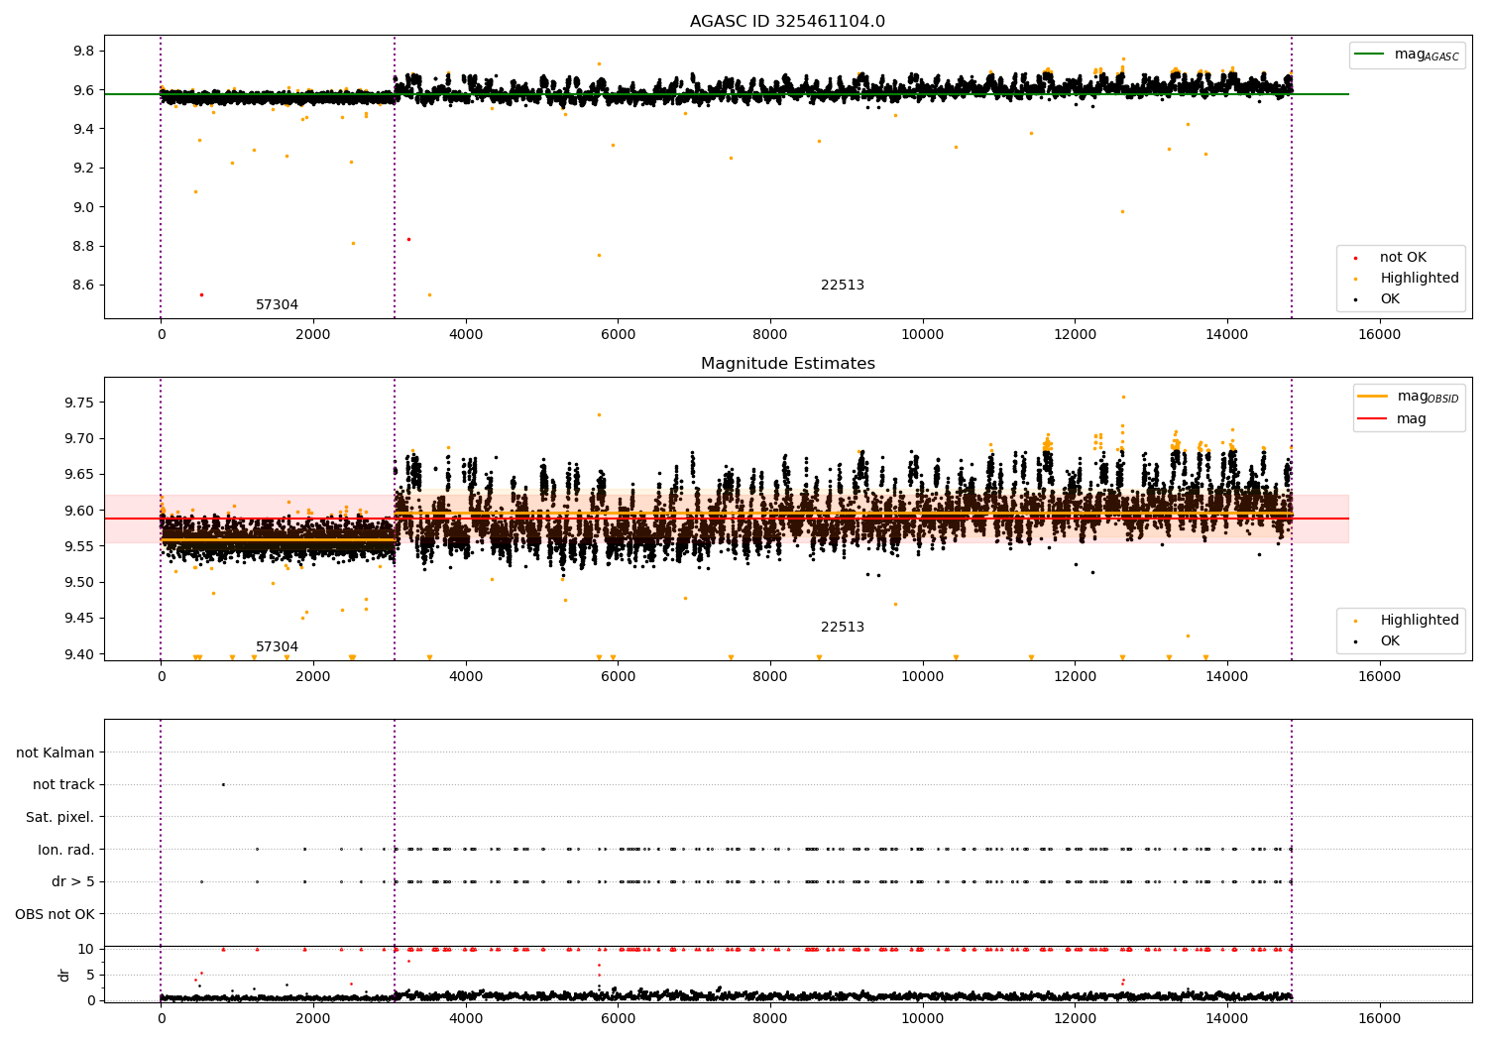Click the mag OBSID legend label text
The width and height of the screenshot is (1487, 1041).
pos(1429,398)
